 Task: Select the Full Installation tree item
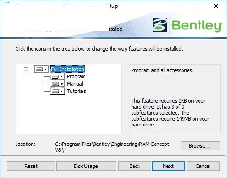coord(67,69)
